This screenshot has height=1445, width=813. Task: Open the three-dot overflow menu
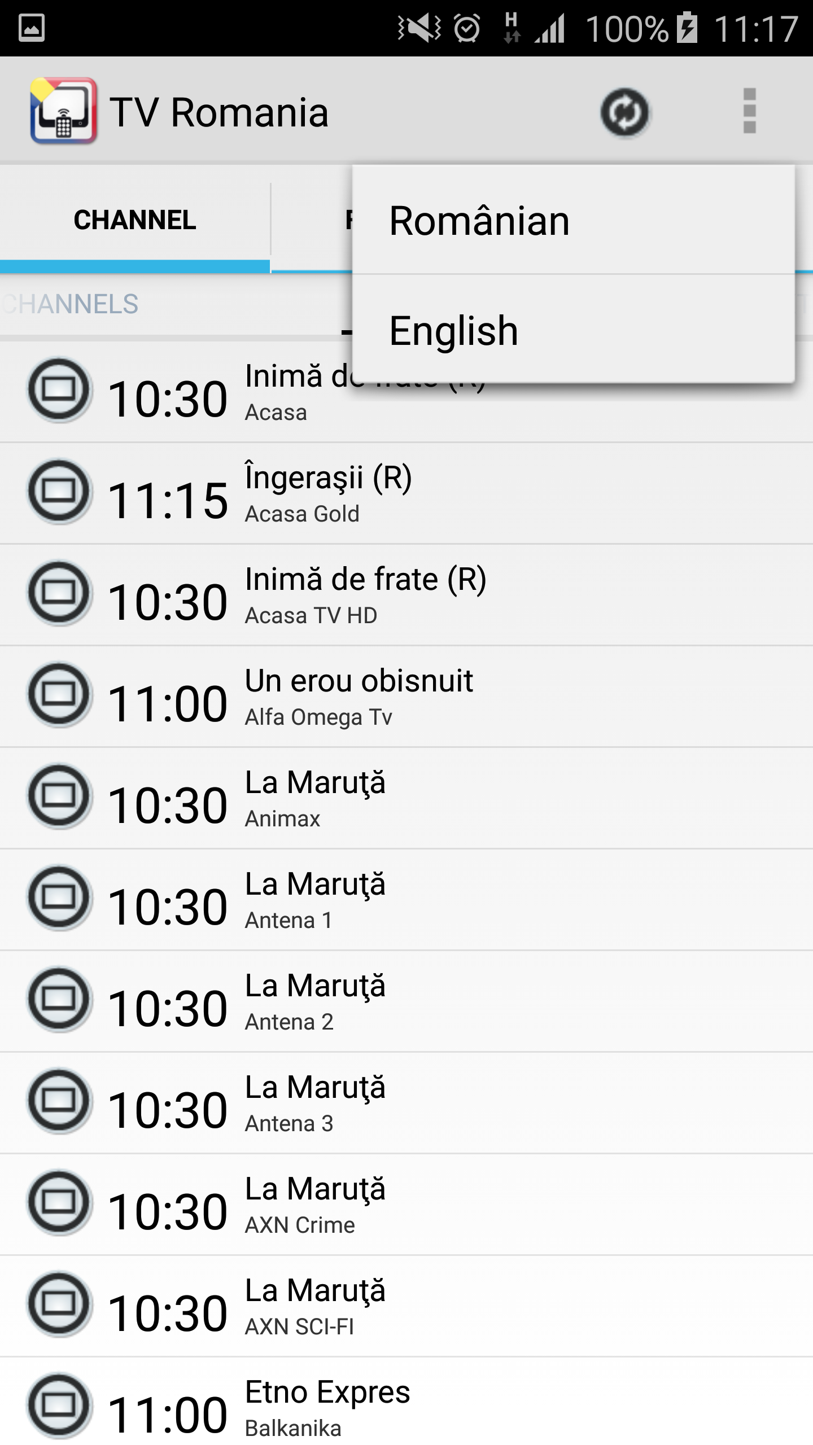(x=749, y=111)
